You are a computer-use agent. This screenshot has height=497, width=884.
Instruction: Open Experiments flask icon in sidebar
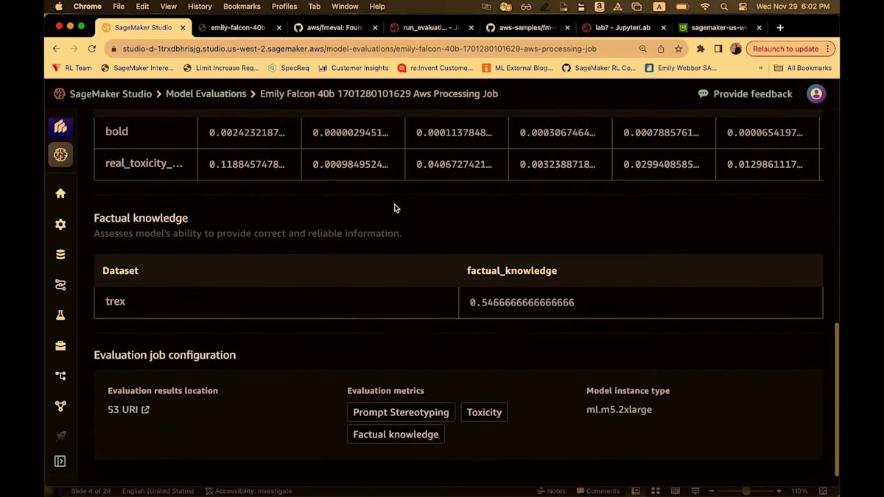pyautogui.click(x=60, y=315)
